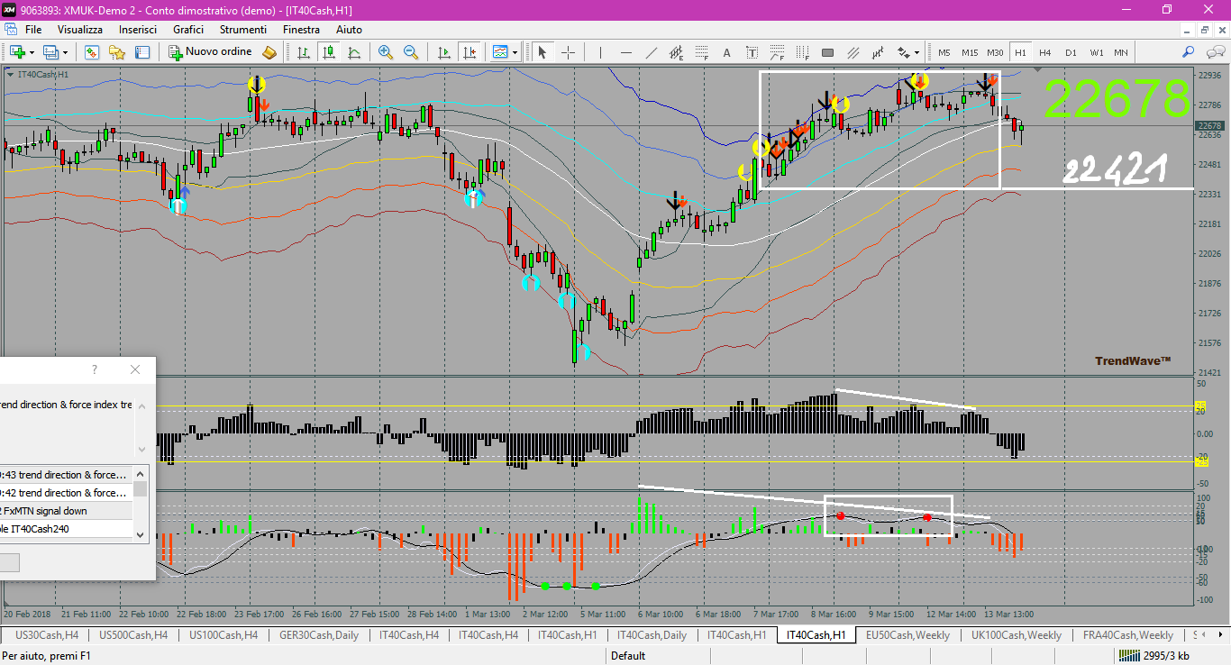Open the profiles toolbar icon

coord(51,52)
